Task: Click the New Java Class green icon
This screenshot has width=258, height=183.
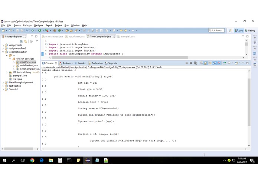Action: coord(59,30)
